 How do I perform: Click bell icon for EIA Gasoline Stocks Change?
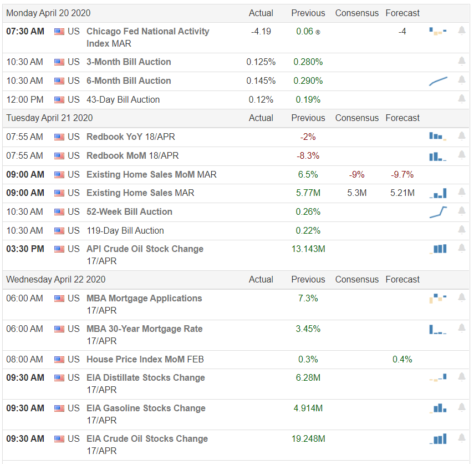(462, 407)
